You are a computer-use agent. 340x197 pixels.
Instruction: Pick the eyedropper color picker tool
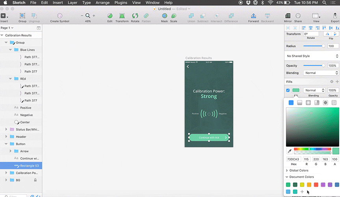pyautogui.click(x=290, y=151)
